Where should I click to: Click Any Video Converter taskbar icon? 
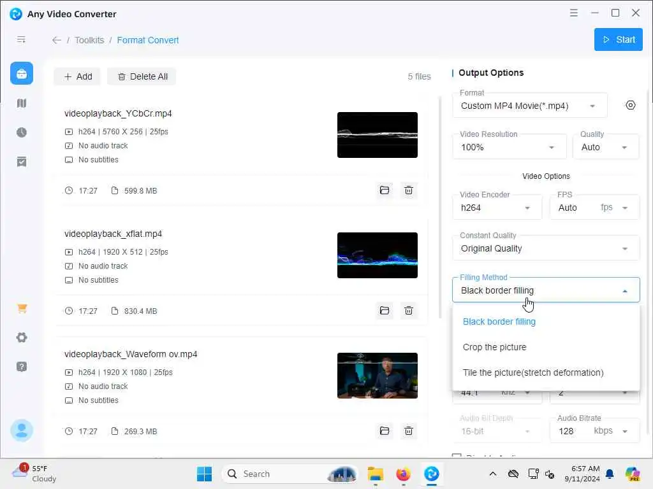[432, 474]
